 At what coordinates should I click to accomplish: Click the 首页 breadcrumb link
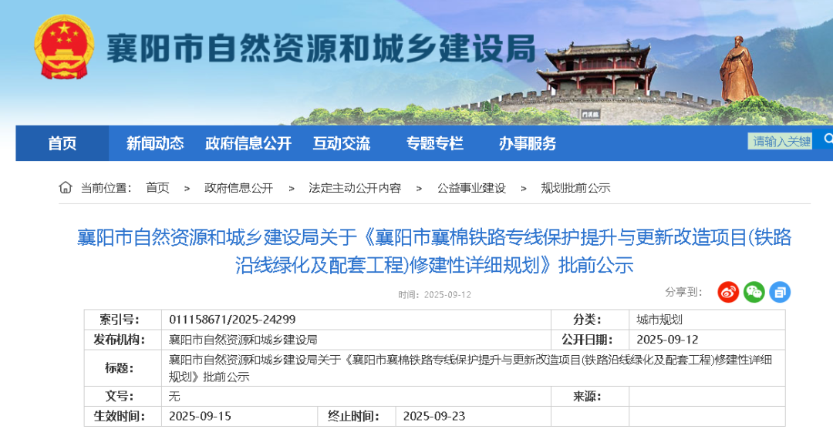pyautogui.click(x=157, y=188)
